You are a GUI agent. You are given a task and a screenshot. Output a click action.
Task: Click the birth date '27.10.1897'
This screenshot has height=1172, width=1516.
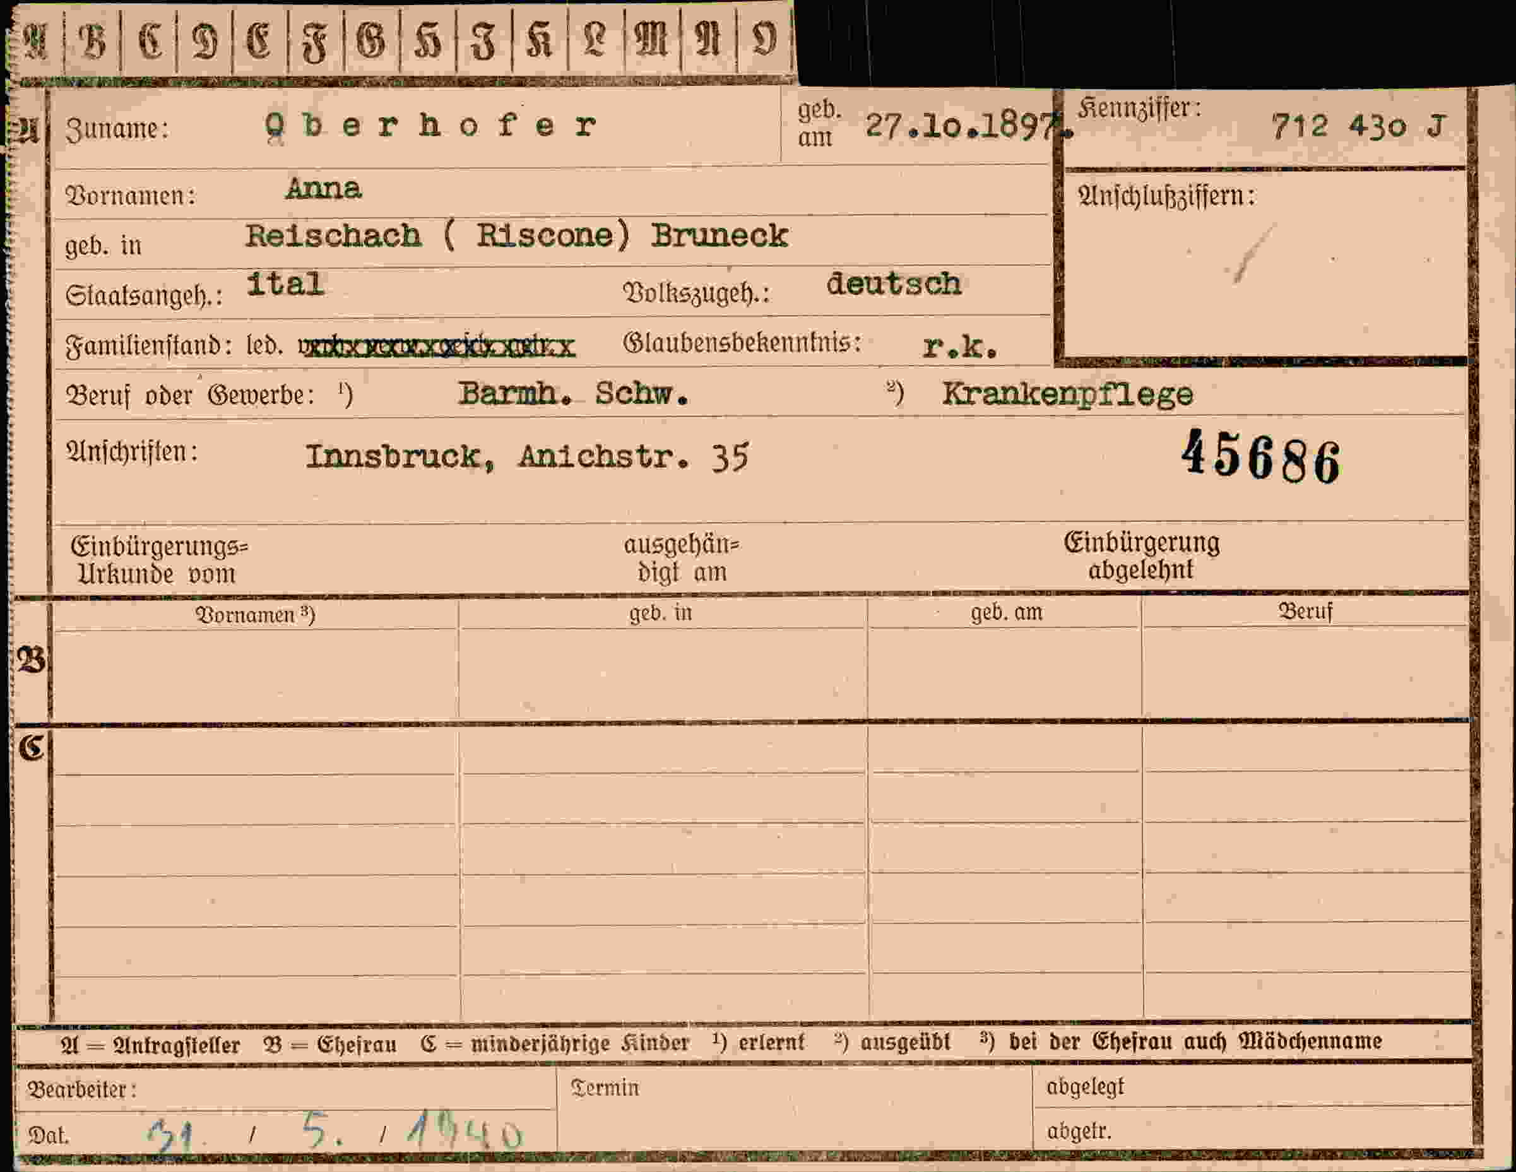969,126
